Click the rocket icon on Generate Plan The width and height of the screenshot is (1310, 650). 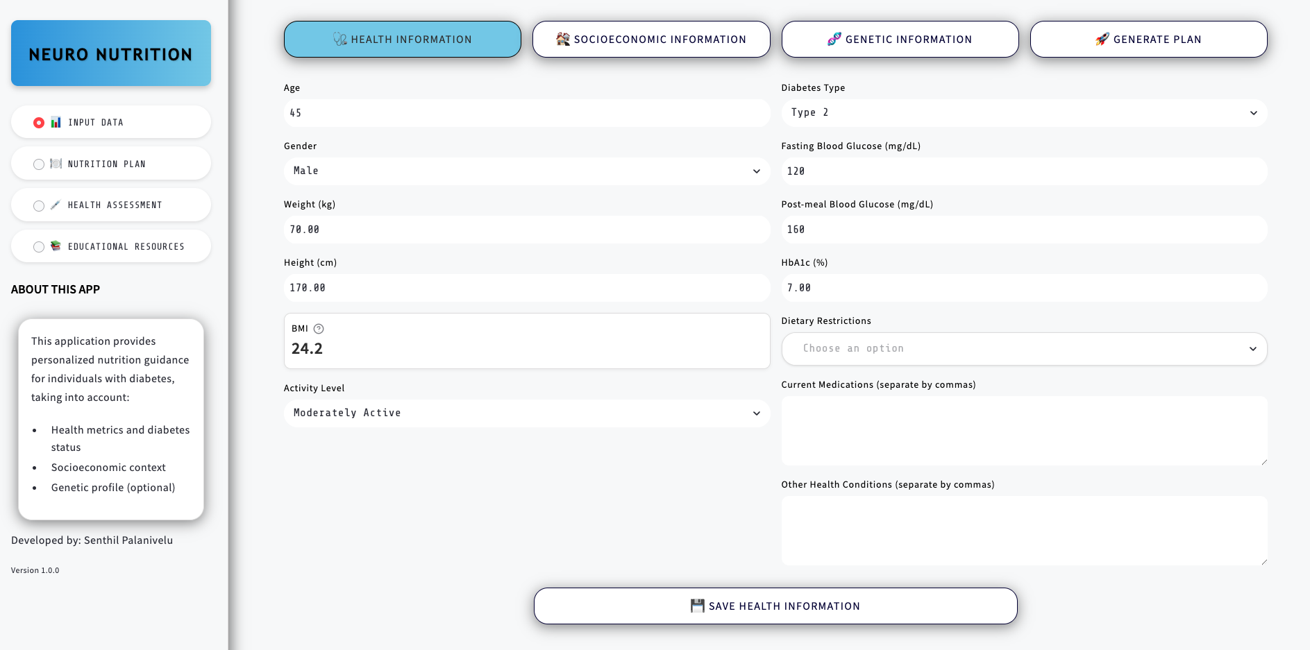tap(1102, 40)
